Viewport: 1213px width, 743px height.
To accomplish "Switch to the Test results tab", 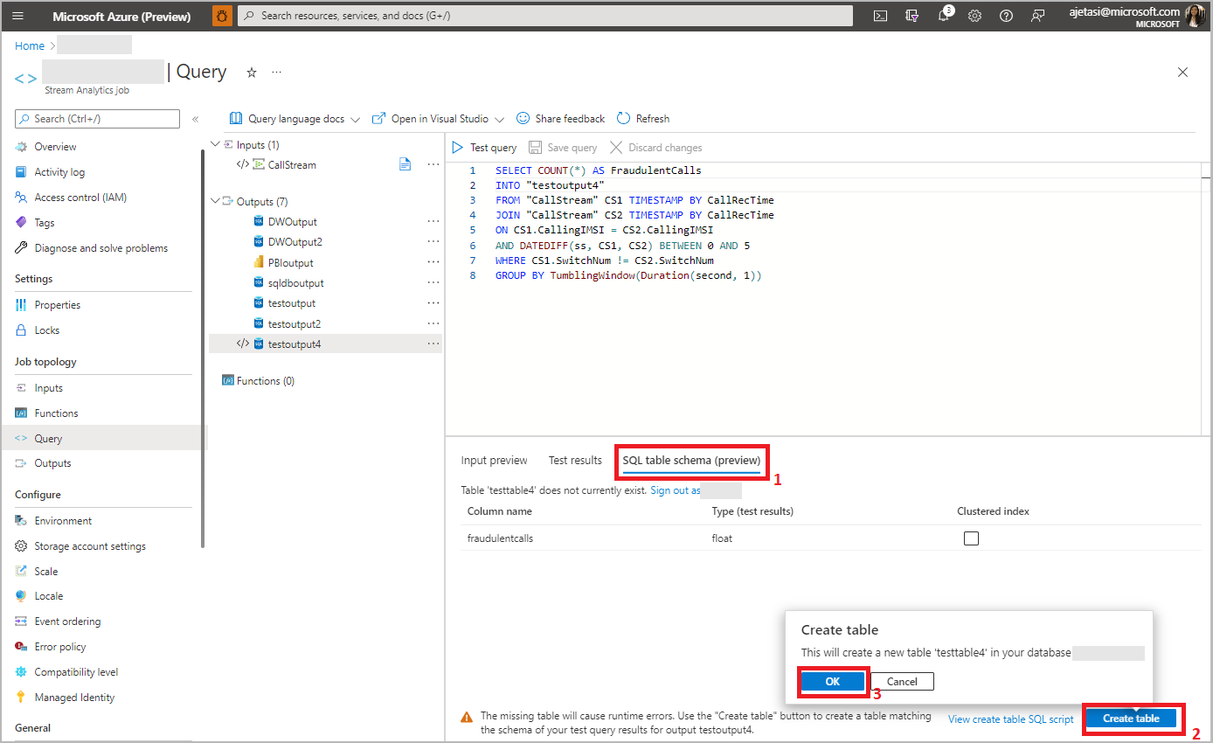I will click(575, 460).
